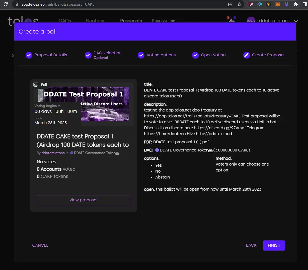Image resolution: width=308 pixels, height=270 pixels.
Task: Click the BACK button
Action: [x=251, y=245]
